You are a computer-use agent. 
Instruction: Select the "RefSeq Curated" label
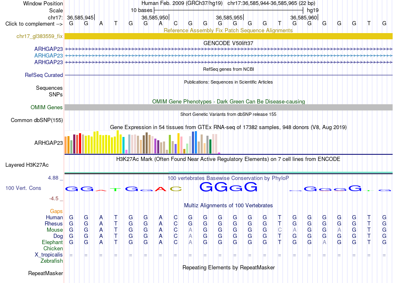44,75
